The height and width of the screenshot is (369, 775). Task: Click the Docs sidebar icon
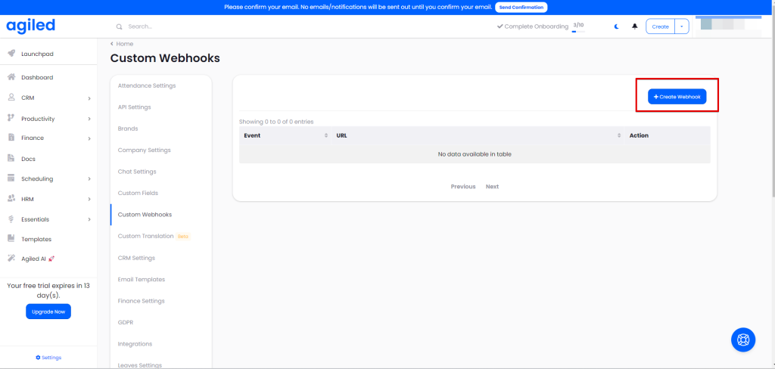[11, 159]
